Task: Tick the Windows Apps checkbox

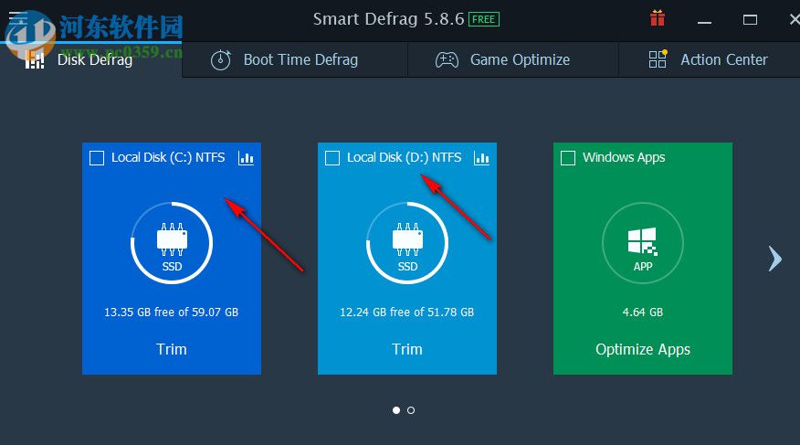Action: tap(568, 158)
